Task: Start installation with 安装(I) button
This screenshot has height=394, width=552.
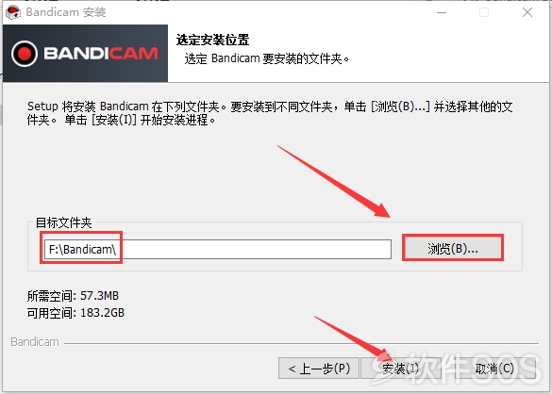Action: point(401,369)
